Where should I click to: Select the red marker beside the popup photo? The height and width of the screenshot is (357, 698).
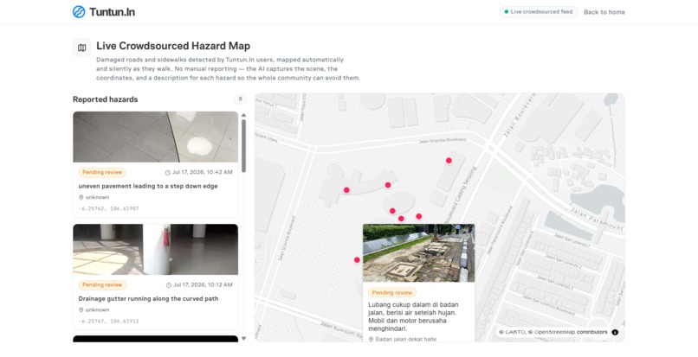click(x=357, y=260)
